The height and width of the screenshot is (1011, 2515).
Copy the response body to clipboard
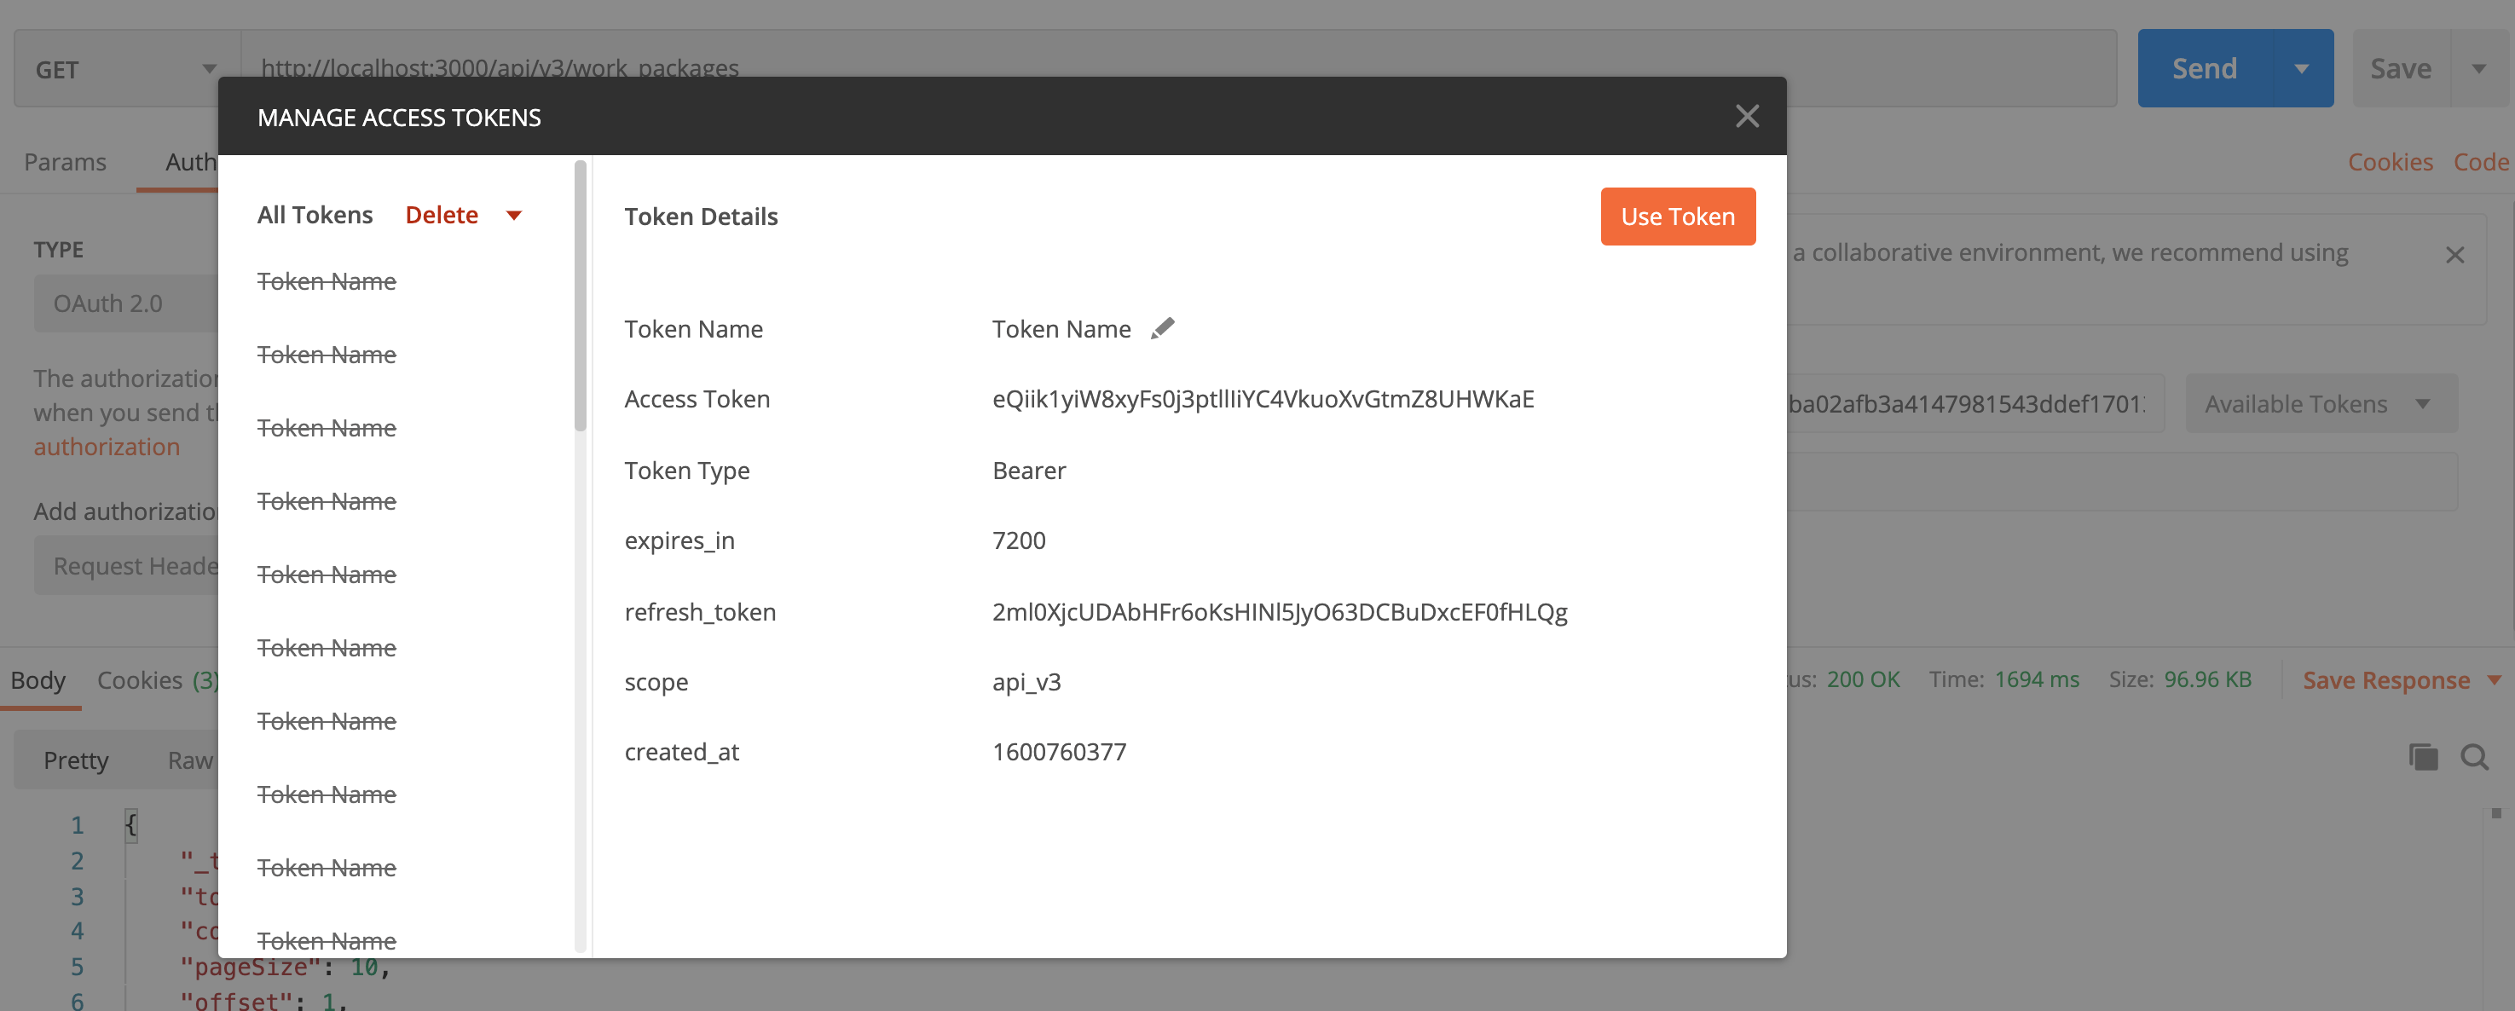2423,757
